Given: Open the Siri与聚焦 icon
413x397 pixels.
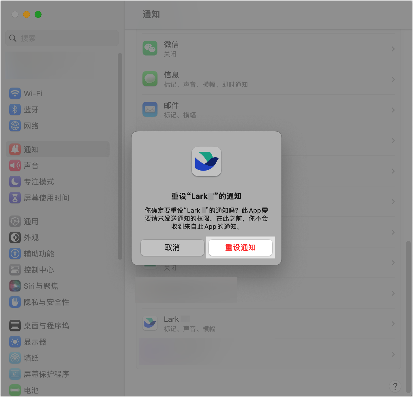Looking at the screenshot, I should [x=15, y=286].
